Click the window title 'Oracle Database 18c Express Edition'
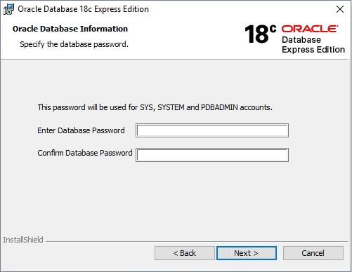This screenshot has height=272, width=352. 83,9
